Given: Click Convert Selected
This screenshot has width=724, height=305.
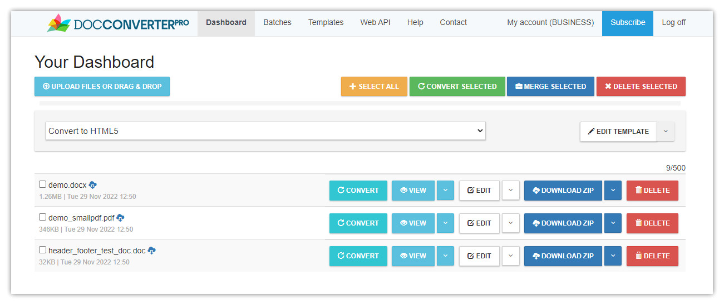Looking at the screenshot, I should coord(457,87).
